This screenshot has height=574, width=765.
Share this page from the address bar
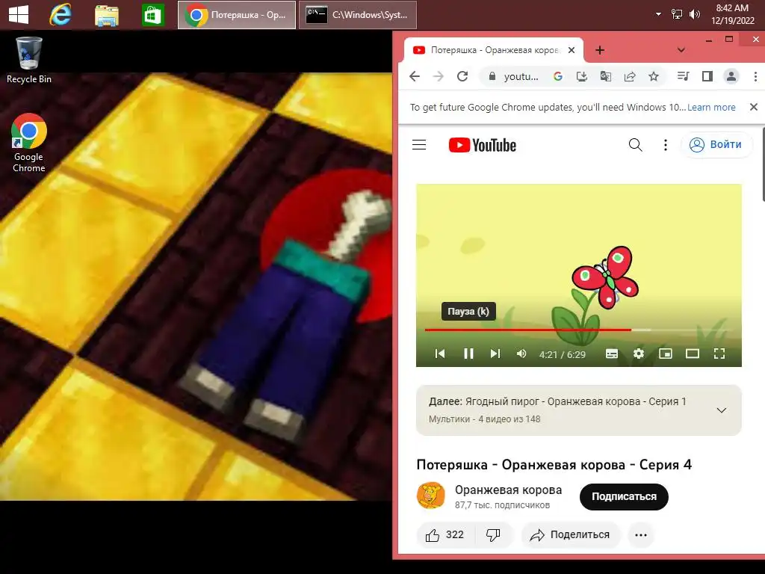630,76
